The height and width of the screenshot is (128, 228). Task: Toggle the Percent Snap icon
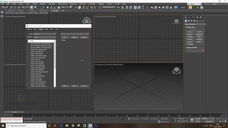(x=92, y=7)
